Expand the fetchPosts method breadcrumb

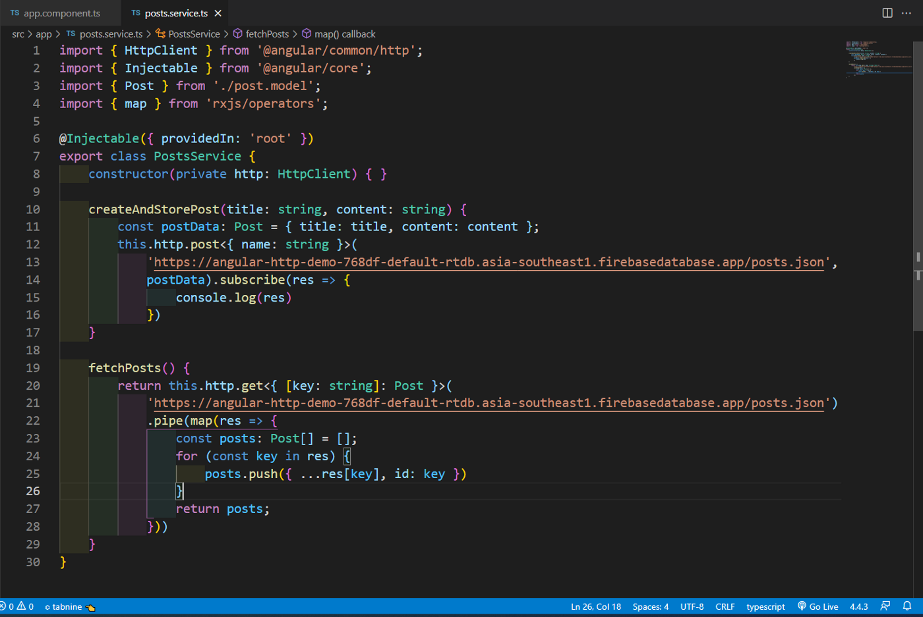click(x=261, y=34)
